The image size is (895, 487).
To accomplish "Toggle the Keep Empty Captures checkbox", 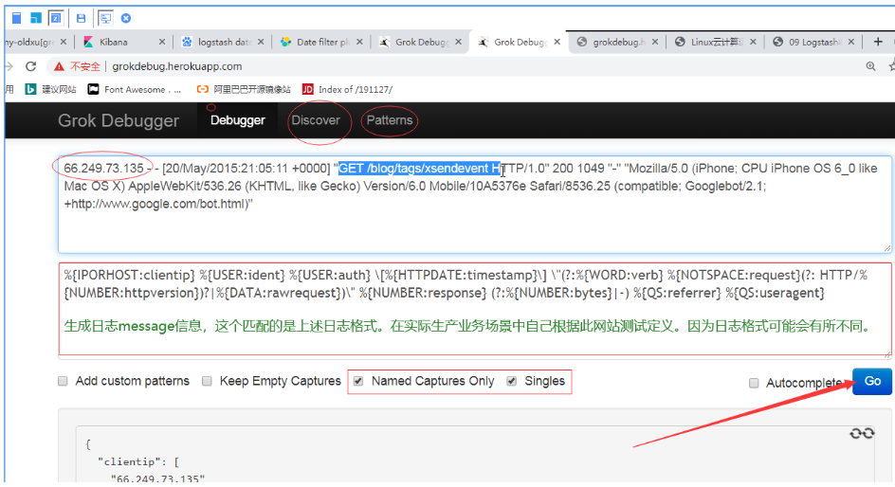I will (x=207, y=381).
